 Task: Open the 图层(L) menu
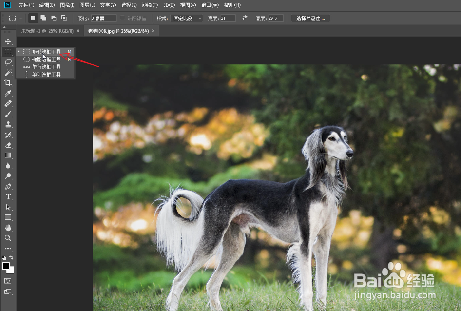pyautogui.click(x=87, y=5)
